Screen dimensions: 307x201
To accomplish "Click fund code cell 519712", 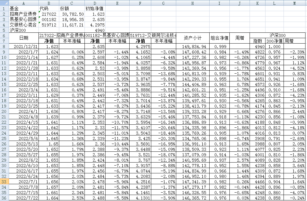I will coord(49,25).
